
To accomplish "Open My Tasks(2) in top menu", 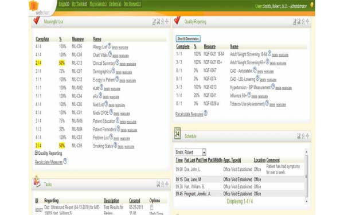I will pyautogui.click(x=80, y=4).
